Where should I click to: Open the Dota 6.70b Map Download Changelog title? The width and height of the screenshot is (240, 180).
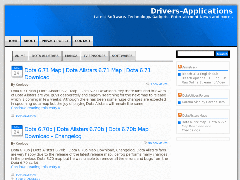tap(86, 133)
